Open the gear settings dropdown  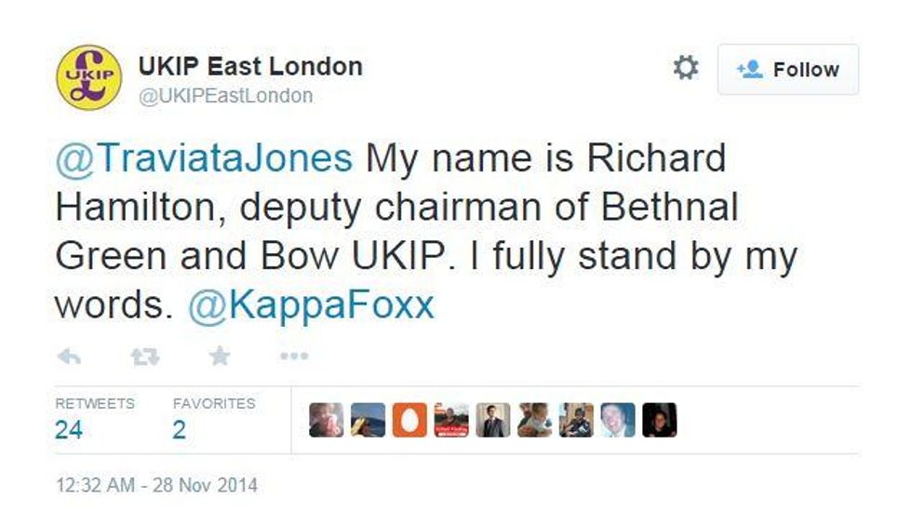(686, 68)
